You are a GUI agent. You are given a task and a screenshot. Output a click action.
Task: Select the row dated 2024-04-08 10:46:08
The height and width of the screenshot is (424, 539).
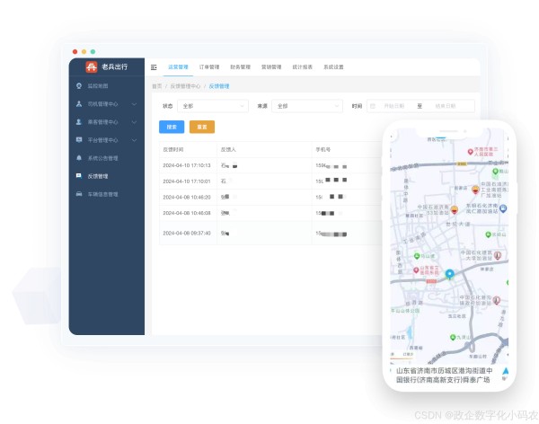pos(271,213)
